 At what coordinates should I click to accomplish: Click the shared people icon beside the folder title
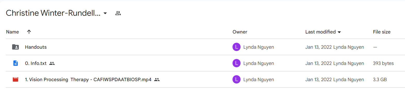point(118,13)
